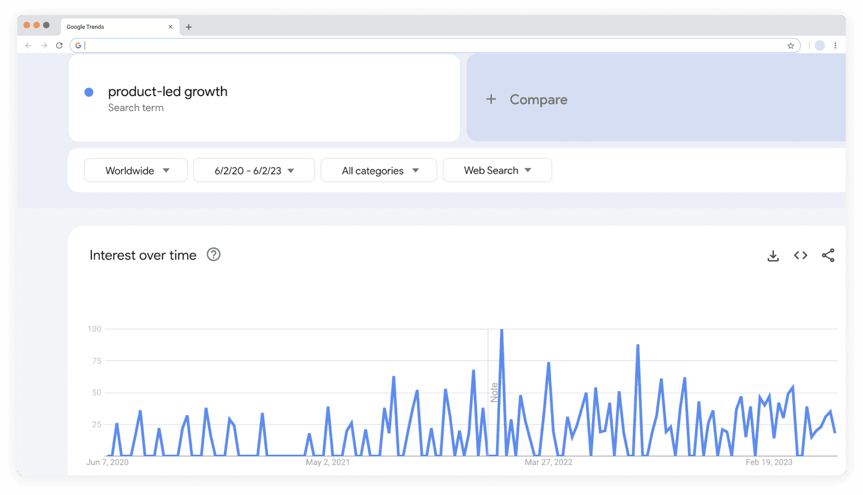Screen dimensions: 863x495
Task: Focus the browser address bar
Action: tap(435, 45)
